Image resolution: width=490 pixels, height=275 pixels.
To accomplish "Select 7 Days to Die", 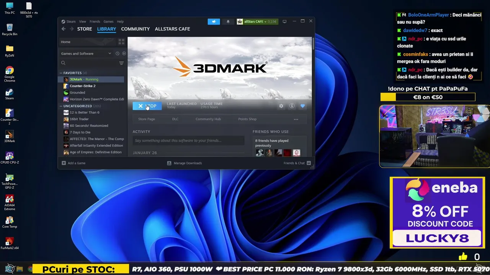I will 91,132.
